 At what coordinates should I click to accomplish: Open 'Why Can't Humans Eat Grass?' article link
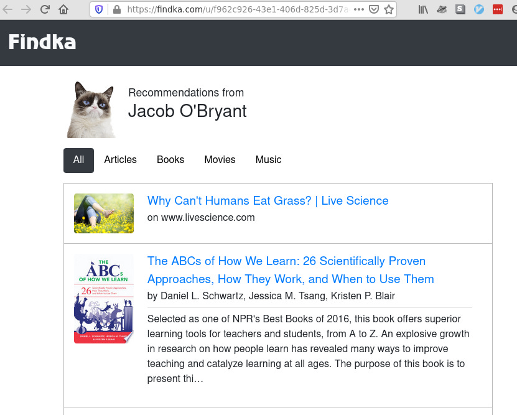tap(268, 201)
